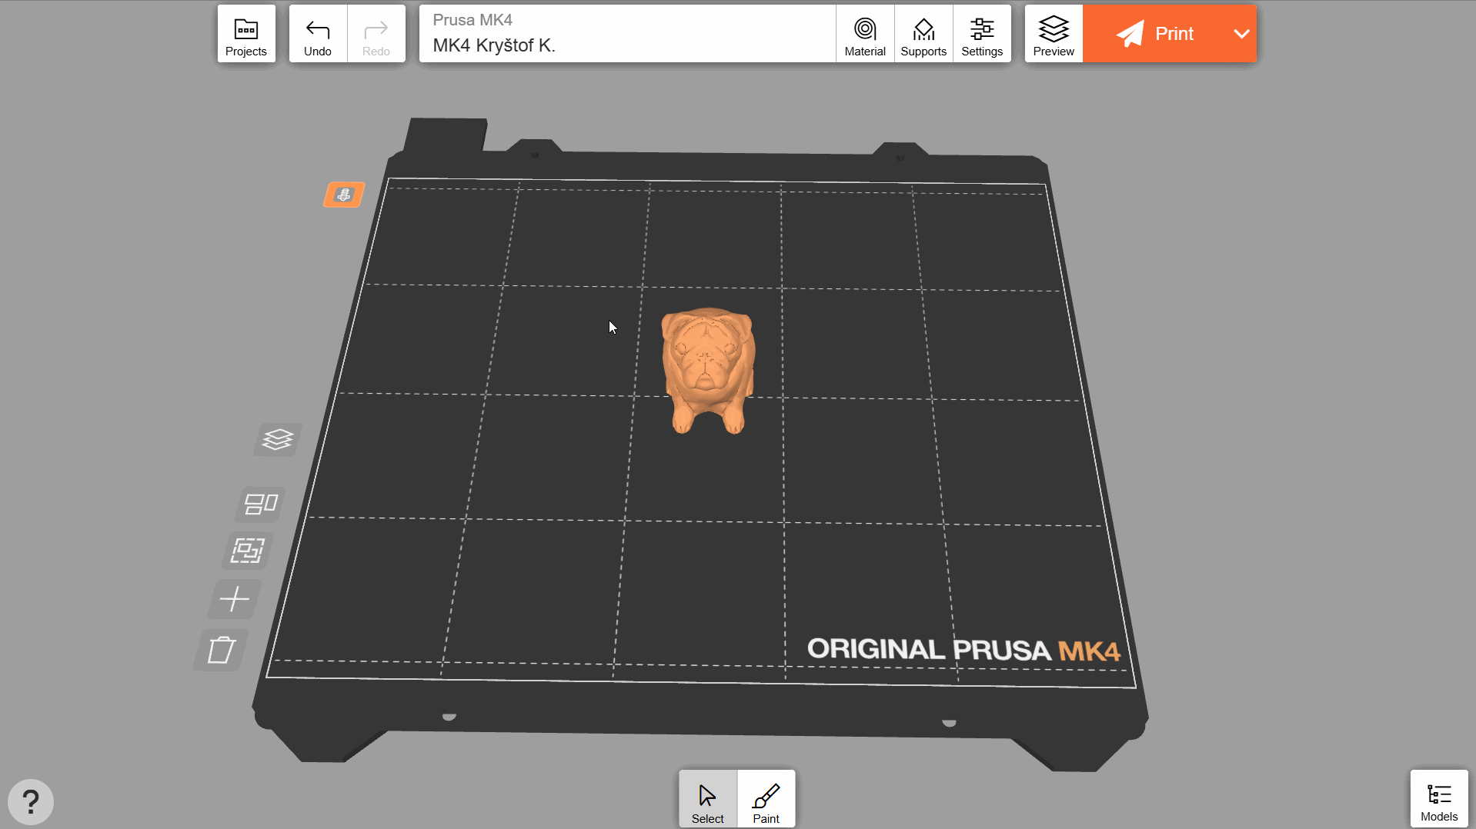Expand the Print button dropdown arrow
Image resolution: width=1476 pixels, height=829 pixels.
[1241, 34]
